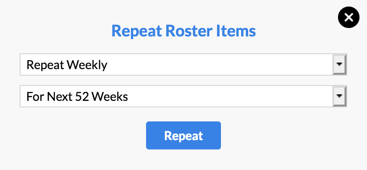Open the For Next 52 Weeks dropdown

183,96
